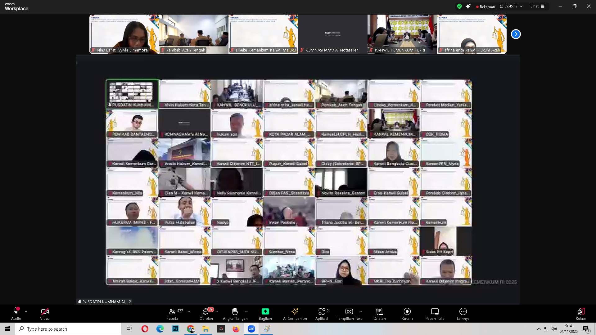Expand the recording timer dropdown arrow
596x335 pixels.
click(x=521, y=6)
